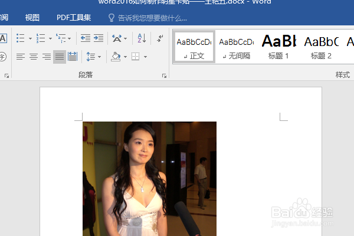Click the Multilevel list icon
The image size is (354, 236).
pyautogui.click(x=61, y=38)
